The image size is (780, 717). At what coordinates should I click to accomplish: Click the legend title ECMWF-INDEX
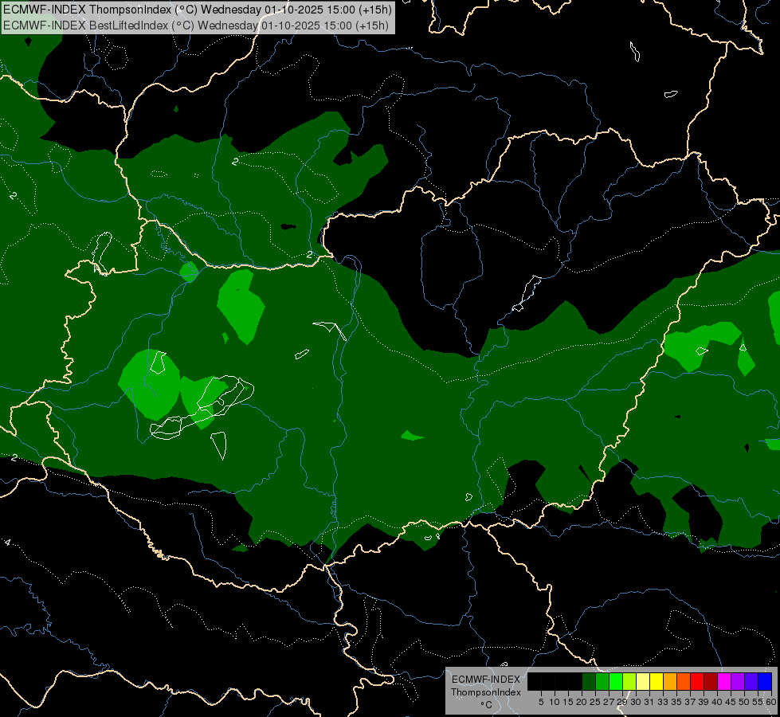[486, 680]
